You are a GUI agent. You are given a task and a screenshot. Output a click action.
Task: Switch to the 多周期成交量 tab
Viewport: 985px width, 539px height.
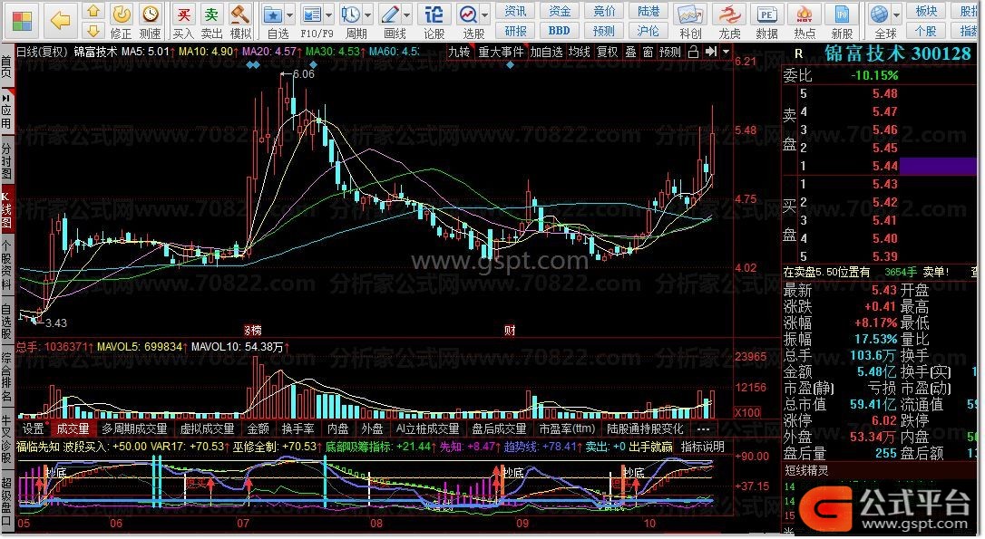[134, 429]
